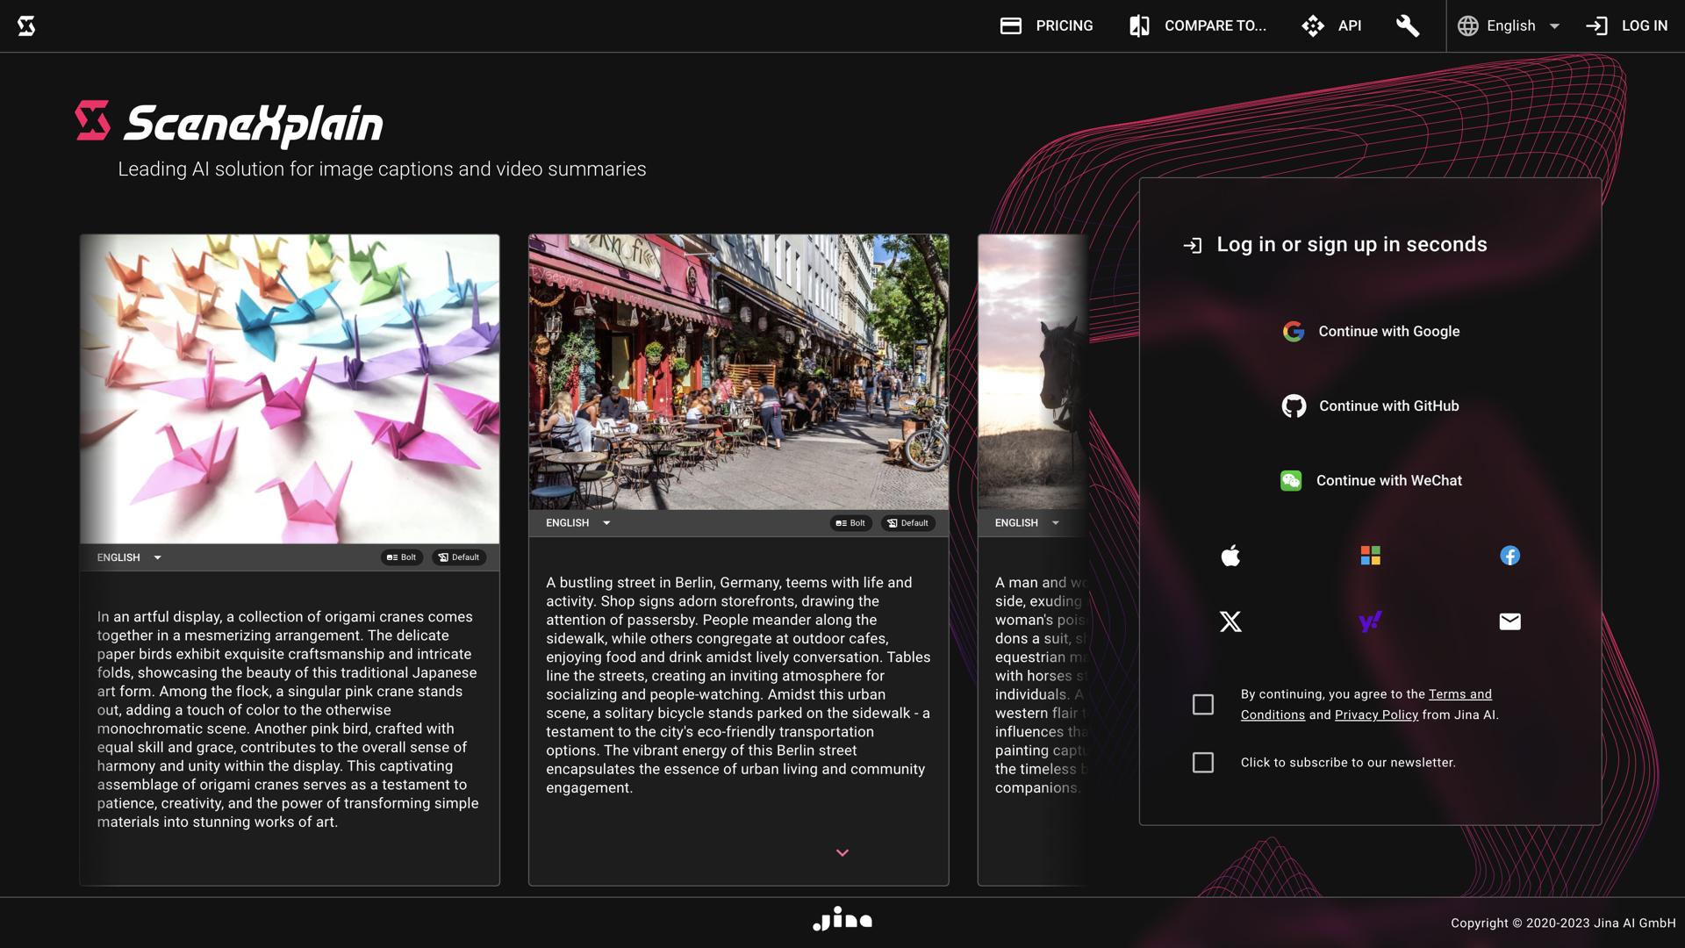Click the Facebook sign-in icon
Image resolution: width=1685 pixels, height=948 pixels.
(1509, 556)
